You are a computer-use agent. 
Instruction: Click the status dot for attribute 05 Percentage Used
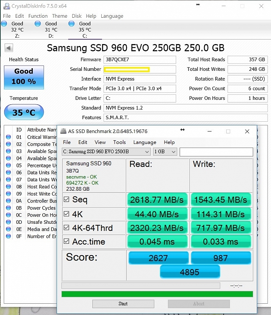(x=8, y=165)
